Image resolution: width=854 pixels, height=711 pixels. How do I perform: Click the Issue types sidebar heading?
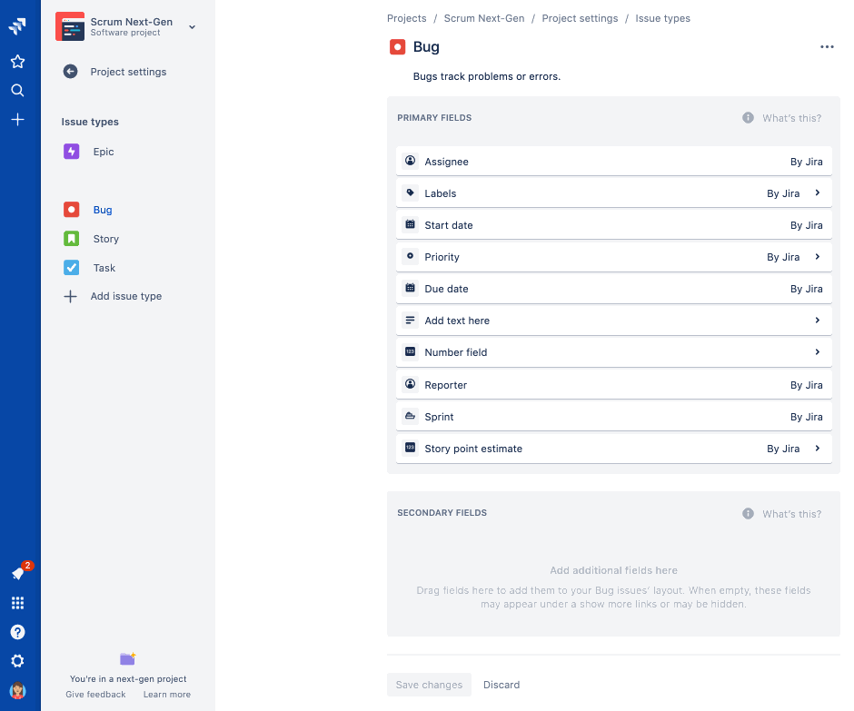90,122
